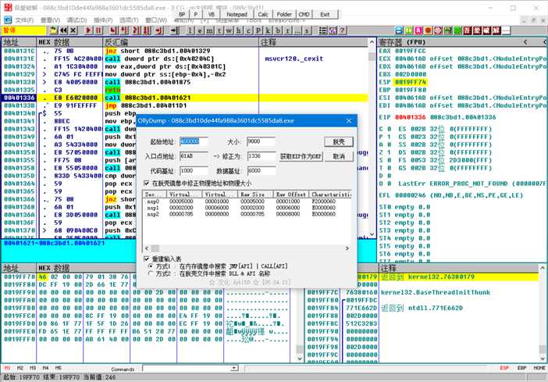Click the help question mark icon
This screenshot has width=548, height=382.
point(343,30)
